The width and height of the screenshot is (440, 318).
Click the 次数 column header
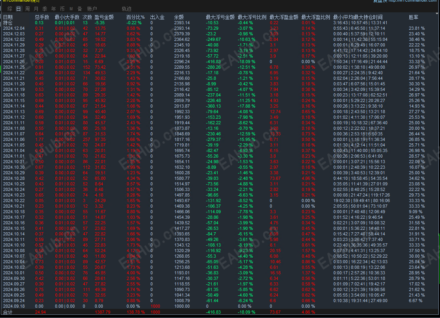[87, 17]
